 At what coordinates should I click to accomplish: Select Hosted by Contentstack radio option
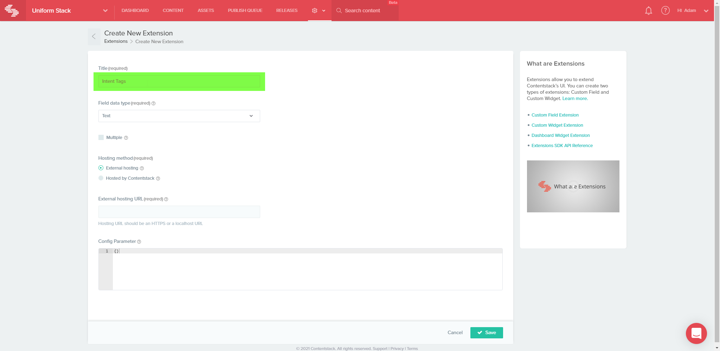click(101, 178)
